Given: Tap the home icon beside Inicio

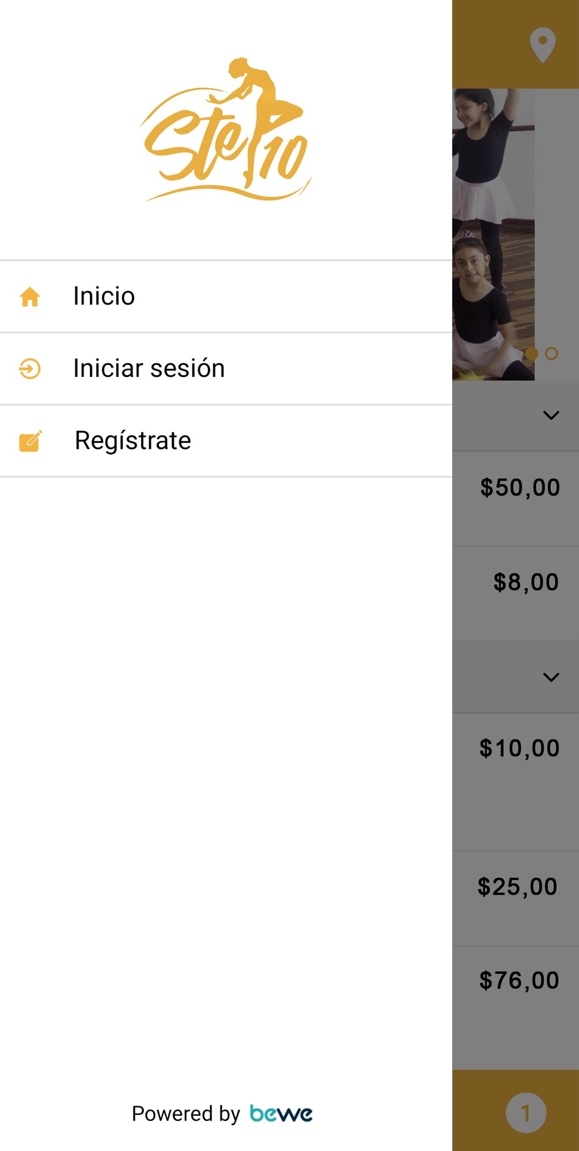Looking at the screenshot, I should pos(30,297).
